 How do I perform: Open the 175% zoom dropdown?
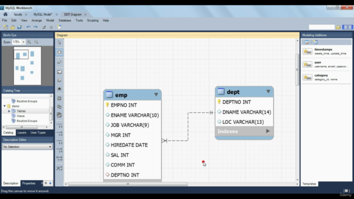point(23,42)
